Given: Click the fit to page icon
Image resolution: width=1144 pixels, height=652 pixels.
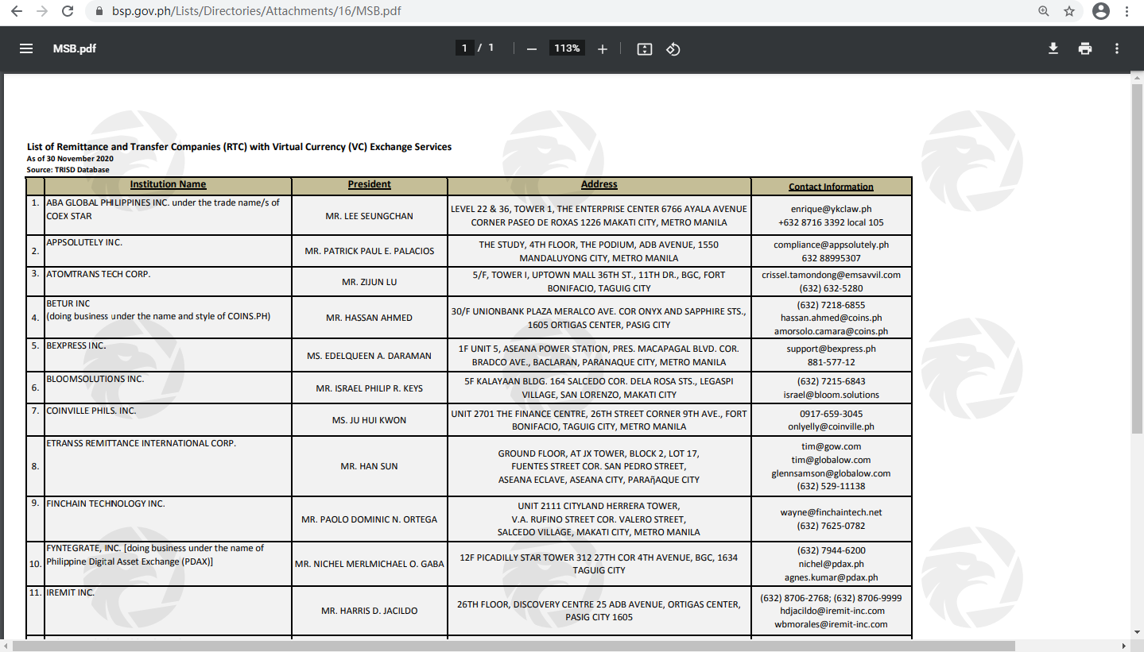Looking at the screenshot, I should 645,48.
